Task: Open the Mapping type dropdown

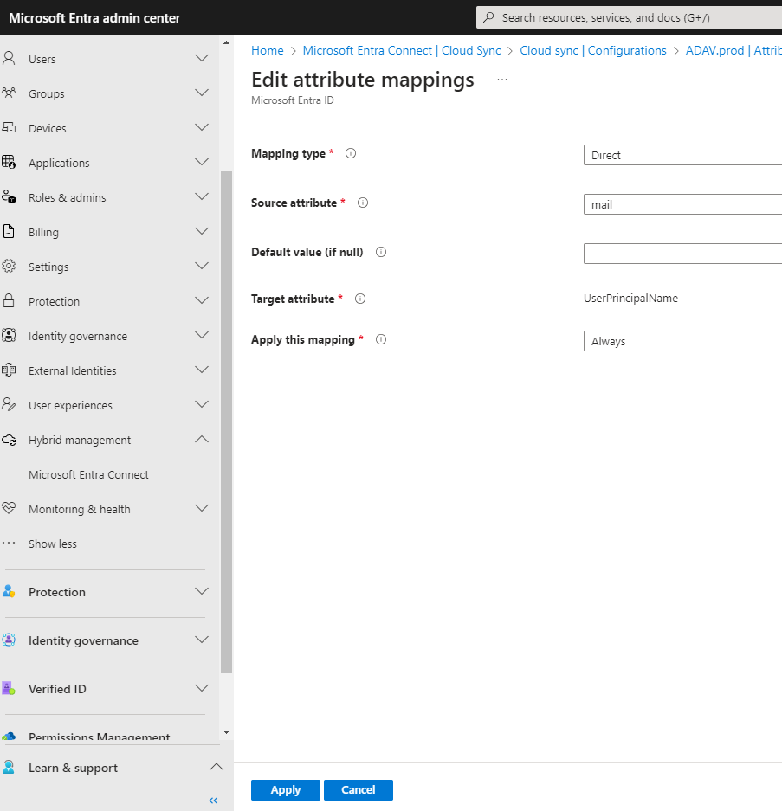Action: 682,155
